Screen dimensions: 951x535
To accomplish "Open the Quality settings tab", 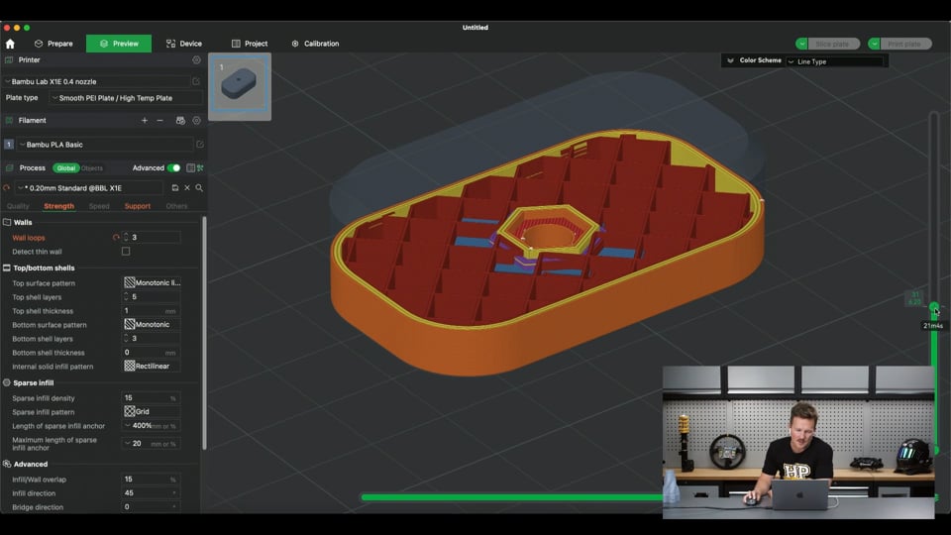I will click(18, 206).
